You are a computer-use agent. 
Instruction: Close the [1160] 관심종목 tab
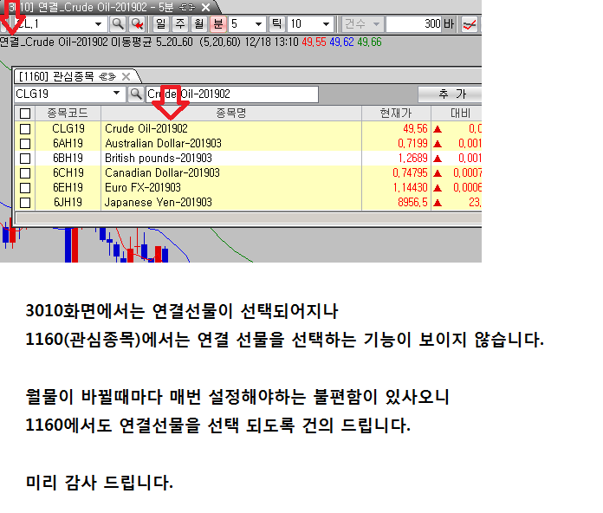(109, 76)
